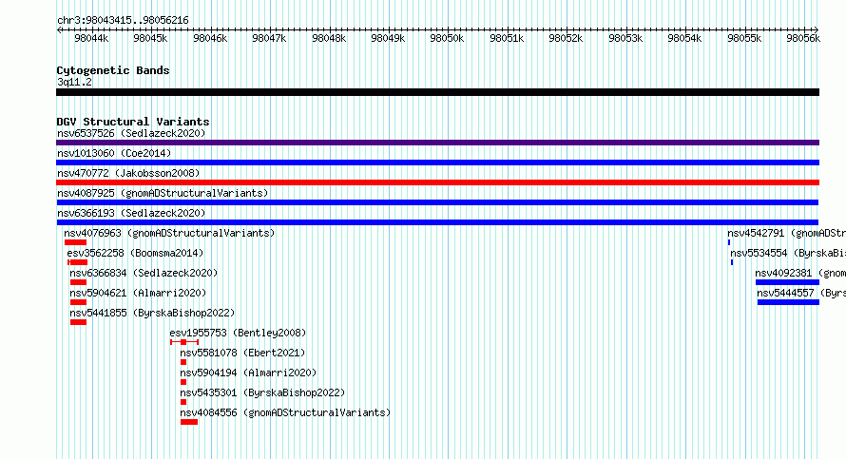Click the 98054k ruler position
Screen dimensions: 846x459
[684, 38]
